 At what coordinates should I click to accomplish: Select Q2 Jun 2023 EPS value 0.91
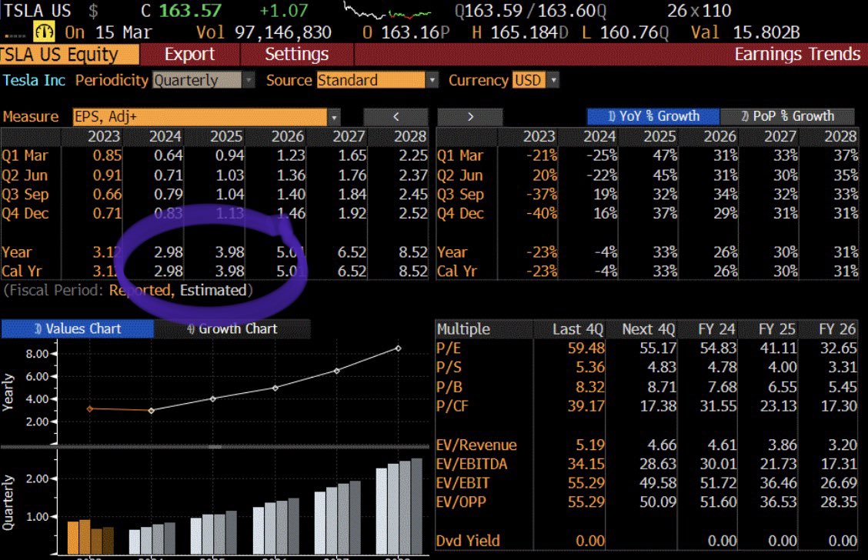coord(107,175)
